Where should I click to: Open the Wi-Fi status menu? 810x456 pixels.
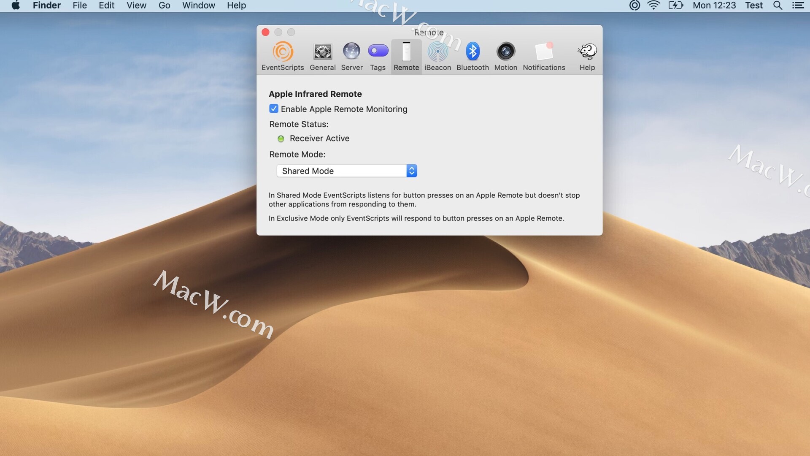coord(653,5)
